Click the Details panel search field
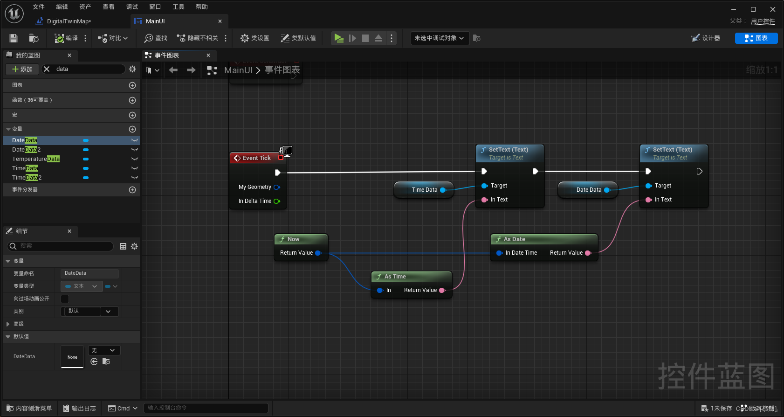 [60, 246]
